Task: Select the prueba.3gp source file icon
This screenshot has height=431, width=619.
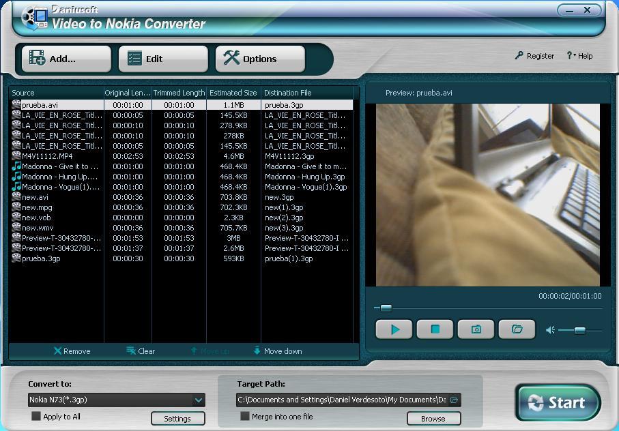Action: [x=16, y=258]
